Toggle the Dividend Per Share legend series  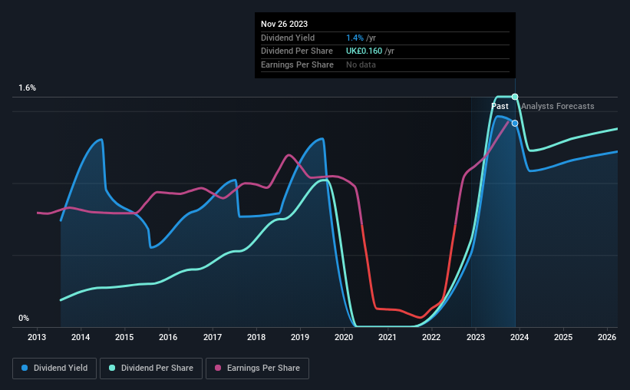click(151, 369)
